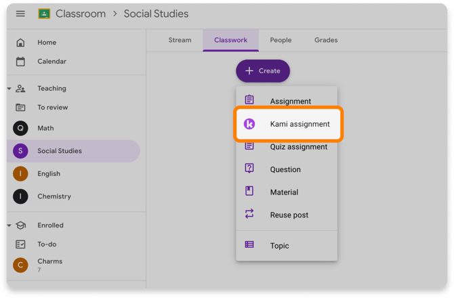Collapse the Teaching section arrow

click(9, 89)
